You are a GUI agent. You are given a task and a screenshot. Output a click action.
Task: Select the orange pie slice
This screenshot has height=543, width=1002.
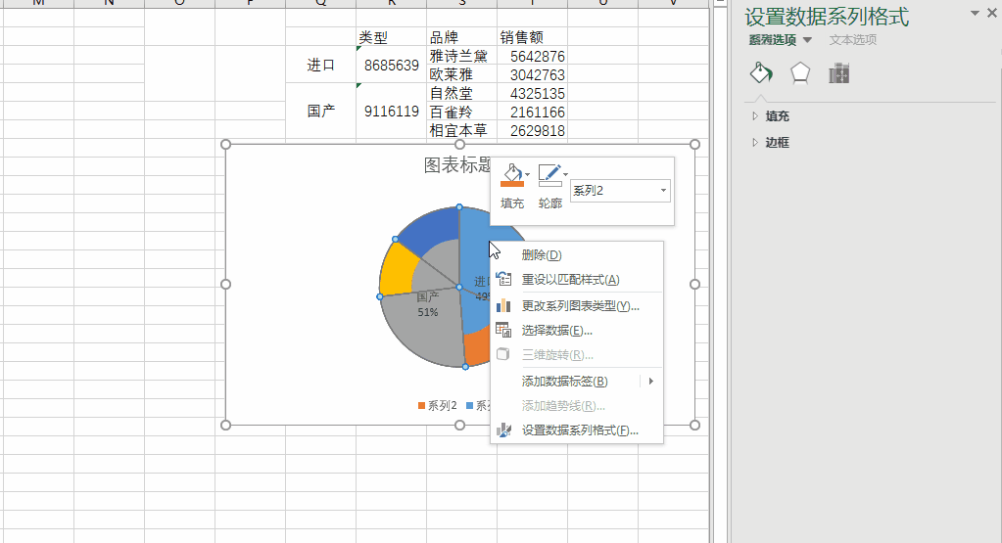[477, 347]
